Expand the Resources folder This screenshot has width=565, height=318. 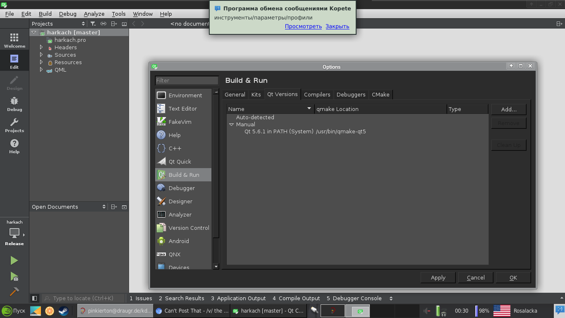tap(41, 62)
